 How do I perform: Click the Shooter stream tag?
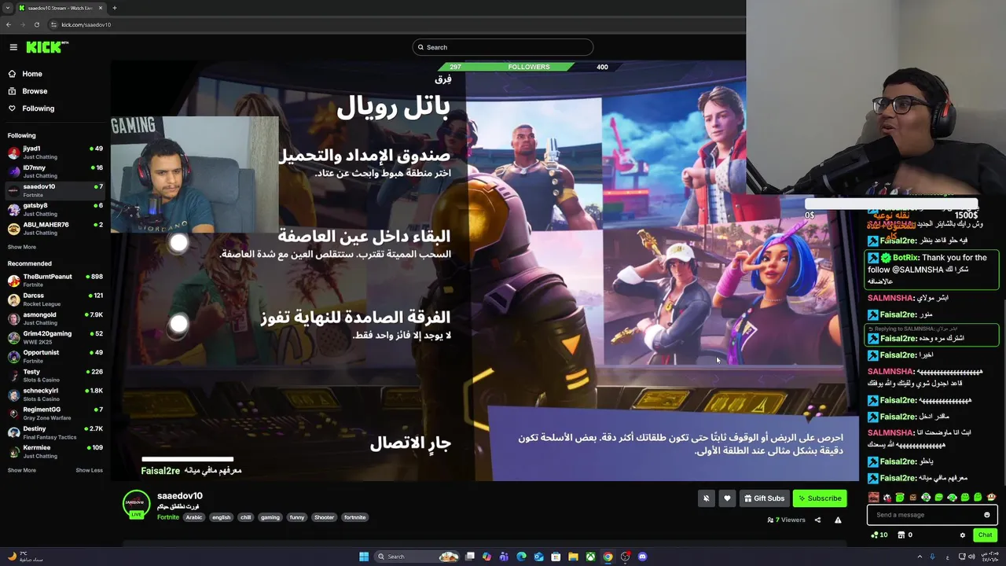tap(324, 517)
